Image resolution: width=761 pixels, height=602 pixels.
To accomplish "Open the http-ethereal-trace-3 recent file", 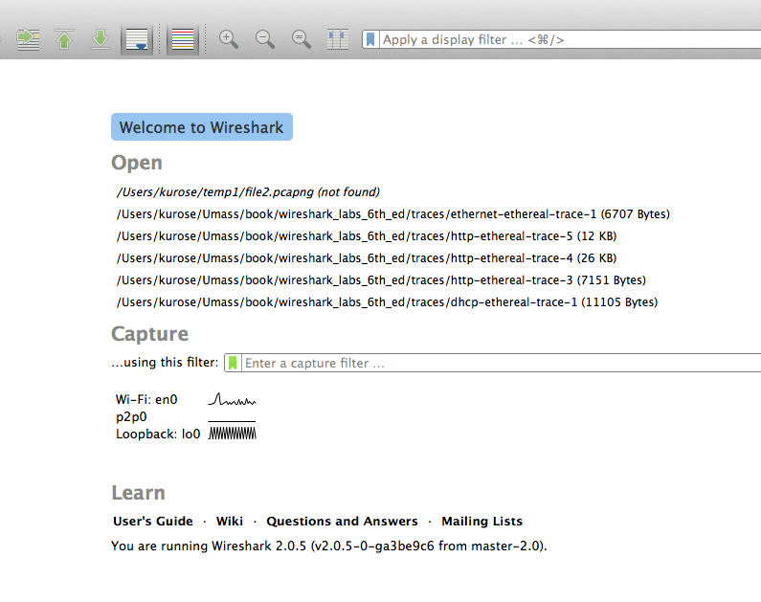I will pos(381,279).
